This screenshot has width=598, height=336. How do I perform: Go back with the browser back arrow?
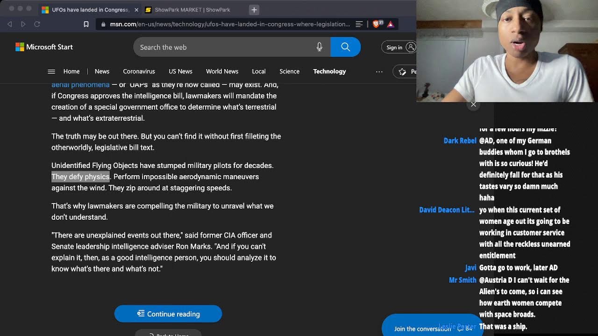pos(10,24)
